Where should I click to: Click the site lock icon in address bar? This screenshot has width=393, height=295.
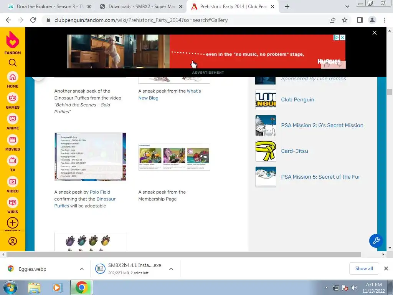coord(48,20)
